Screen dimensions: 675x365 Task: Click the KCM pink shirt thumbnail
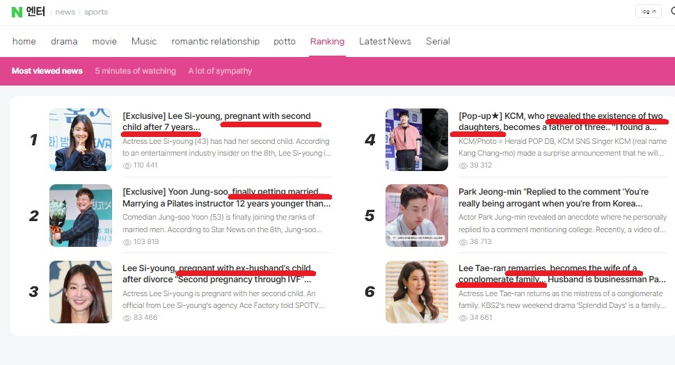(x=417, y=140)
